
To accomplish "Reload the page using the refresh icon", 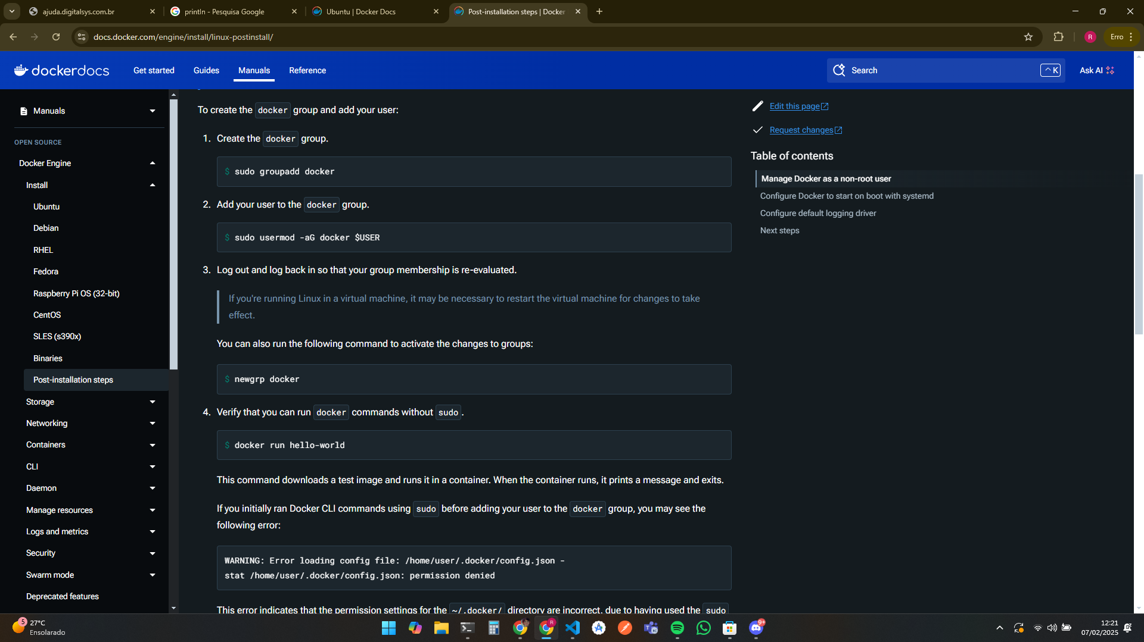I will coord(56,37).
